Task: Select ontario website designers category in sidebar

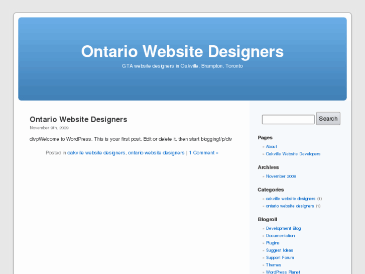Action: tap(290, 206)
